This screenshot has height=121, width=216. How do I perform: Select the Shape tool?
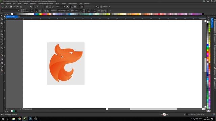point(2,19)
